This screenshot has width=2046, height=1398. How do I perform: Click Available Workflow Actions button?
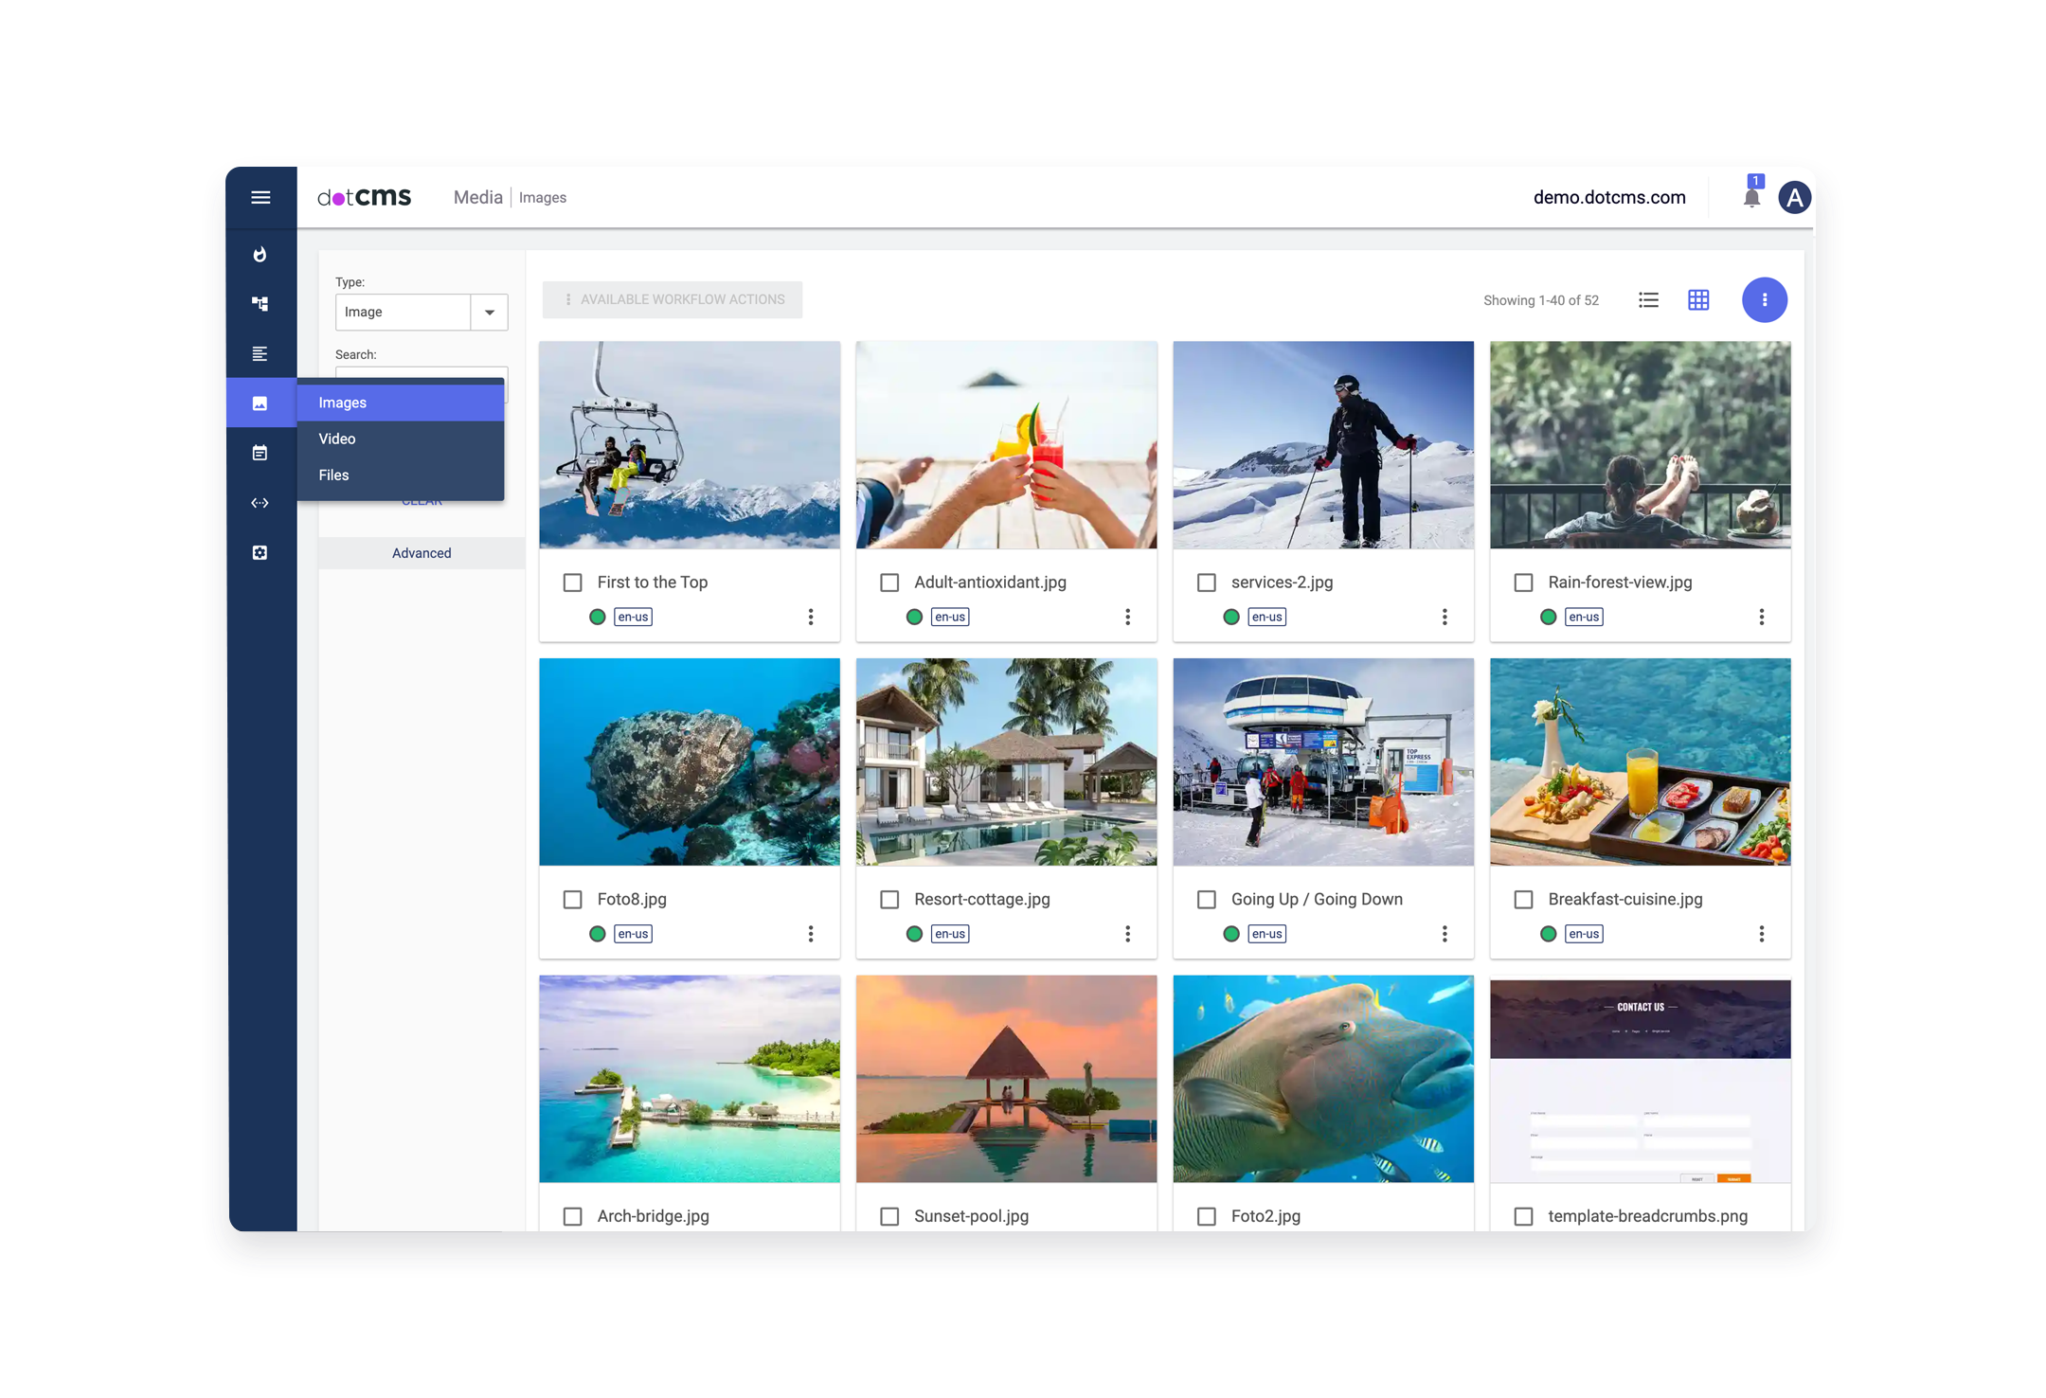(x=673, y=299)
